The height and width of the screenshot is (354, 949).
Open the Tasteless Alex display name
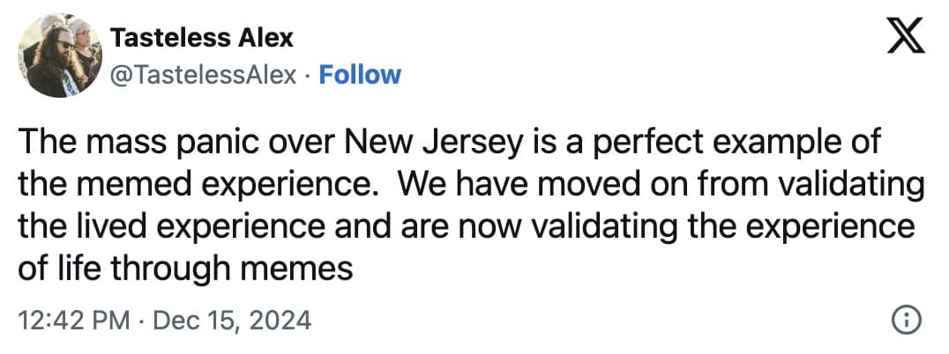point(200,38)
